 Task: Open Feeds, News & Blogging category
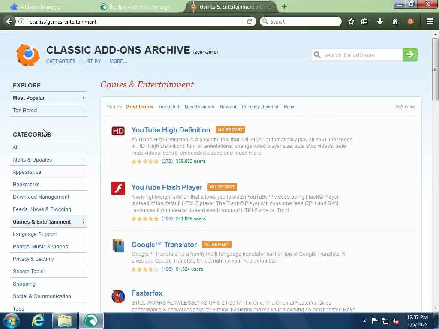coord(49,209)
